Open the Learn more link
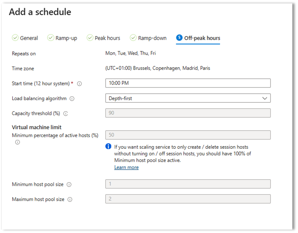Image resolution: width=298 pixels, height=233 pixels. tap(126, 167)
